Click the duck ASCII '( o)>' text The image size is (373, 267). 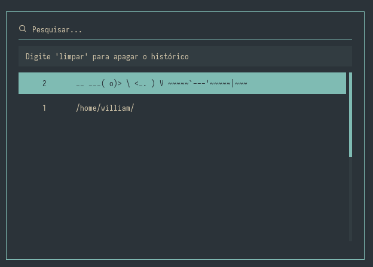(111, 83)
